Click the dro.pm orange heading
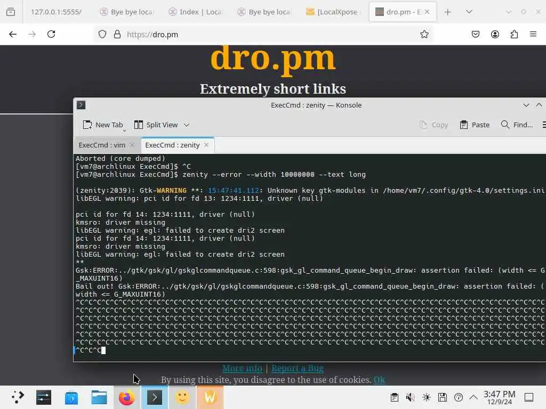Viewport: 546px width, 409px height. [x=273, y=60]
